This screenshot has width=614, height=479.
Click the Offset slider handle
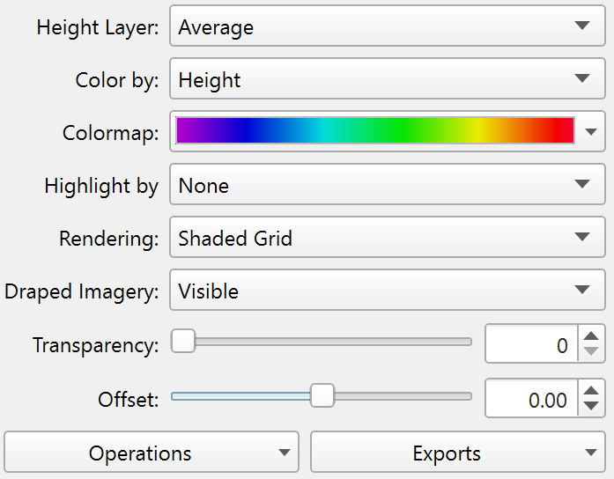tap(323, 395)
